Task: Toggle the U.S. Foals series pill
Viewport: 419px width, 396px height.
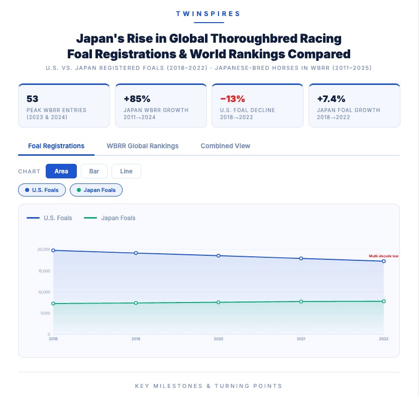Action: click(42, 190)
